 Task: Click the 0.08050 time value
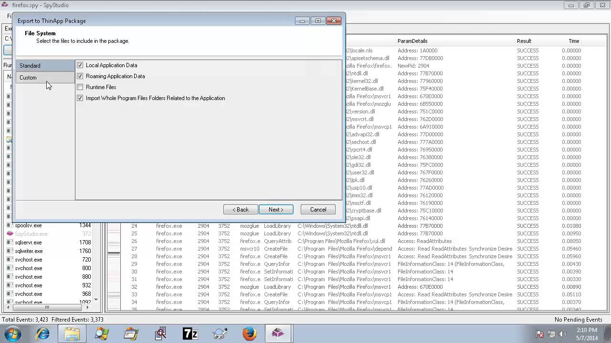coord(571,241)
